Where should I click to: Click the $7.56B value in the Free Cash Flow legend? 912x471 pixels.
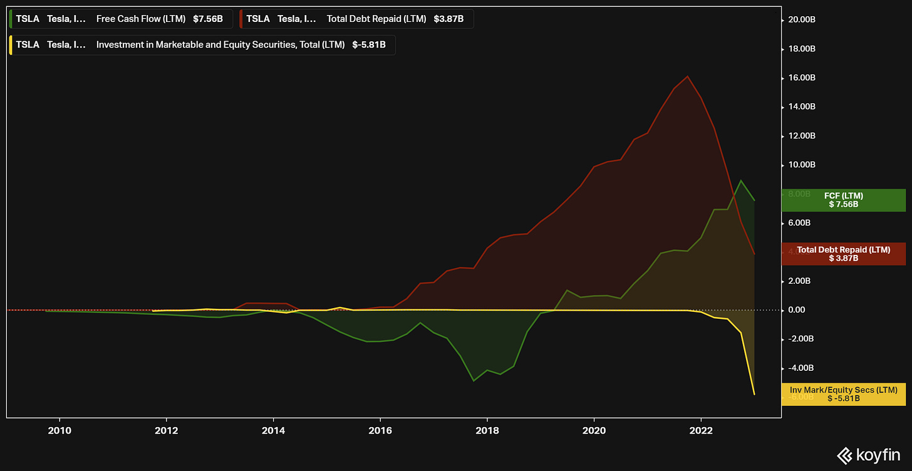(208, 19)
